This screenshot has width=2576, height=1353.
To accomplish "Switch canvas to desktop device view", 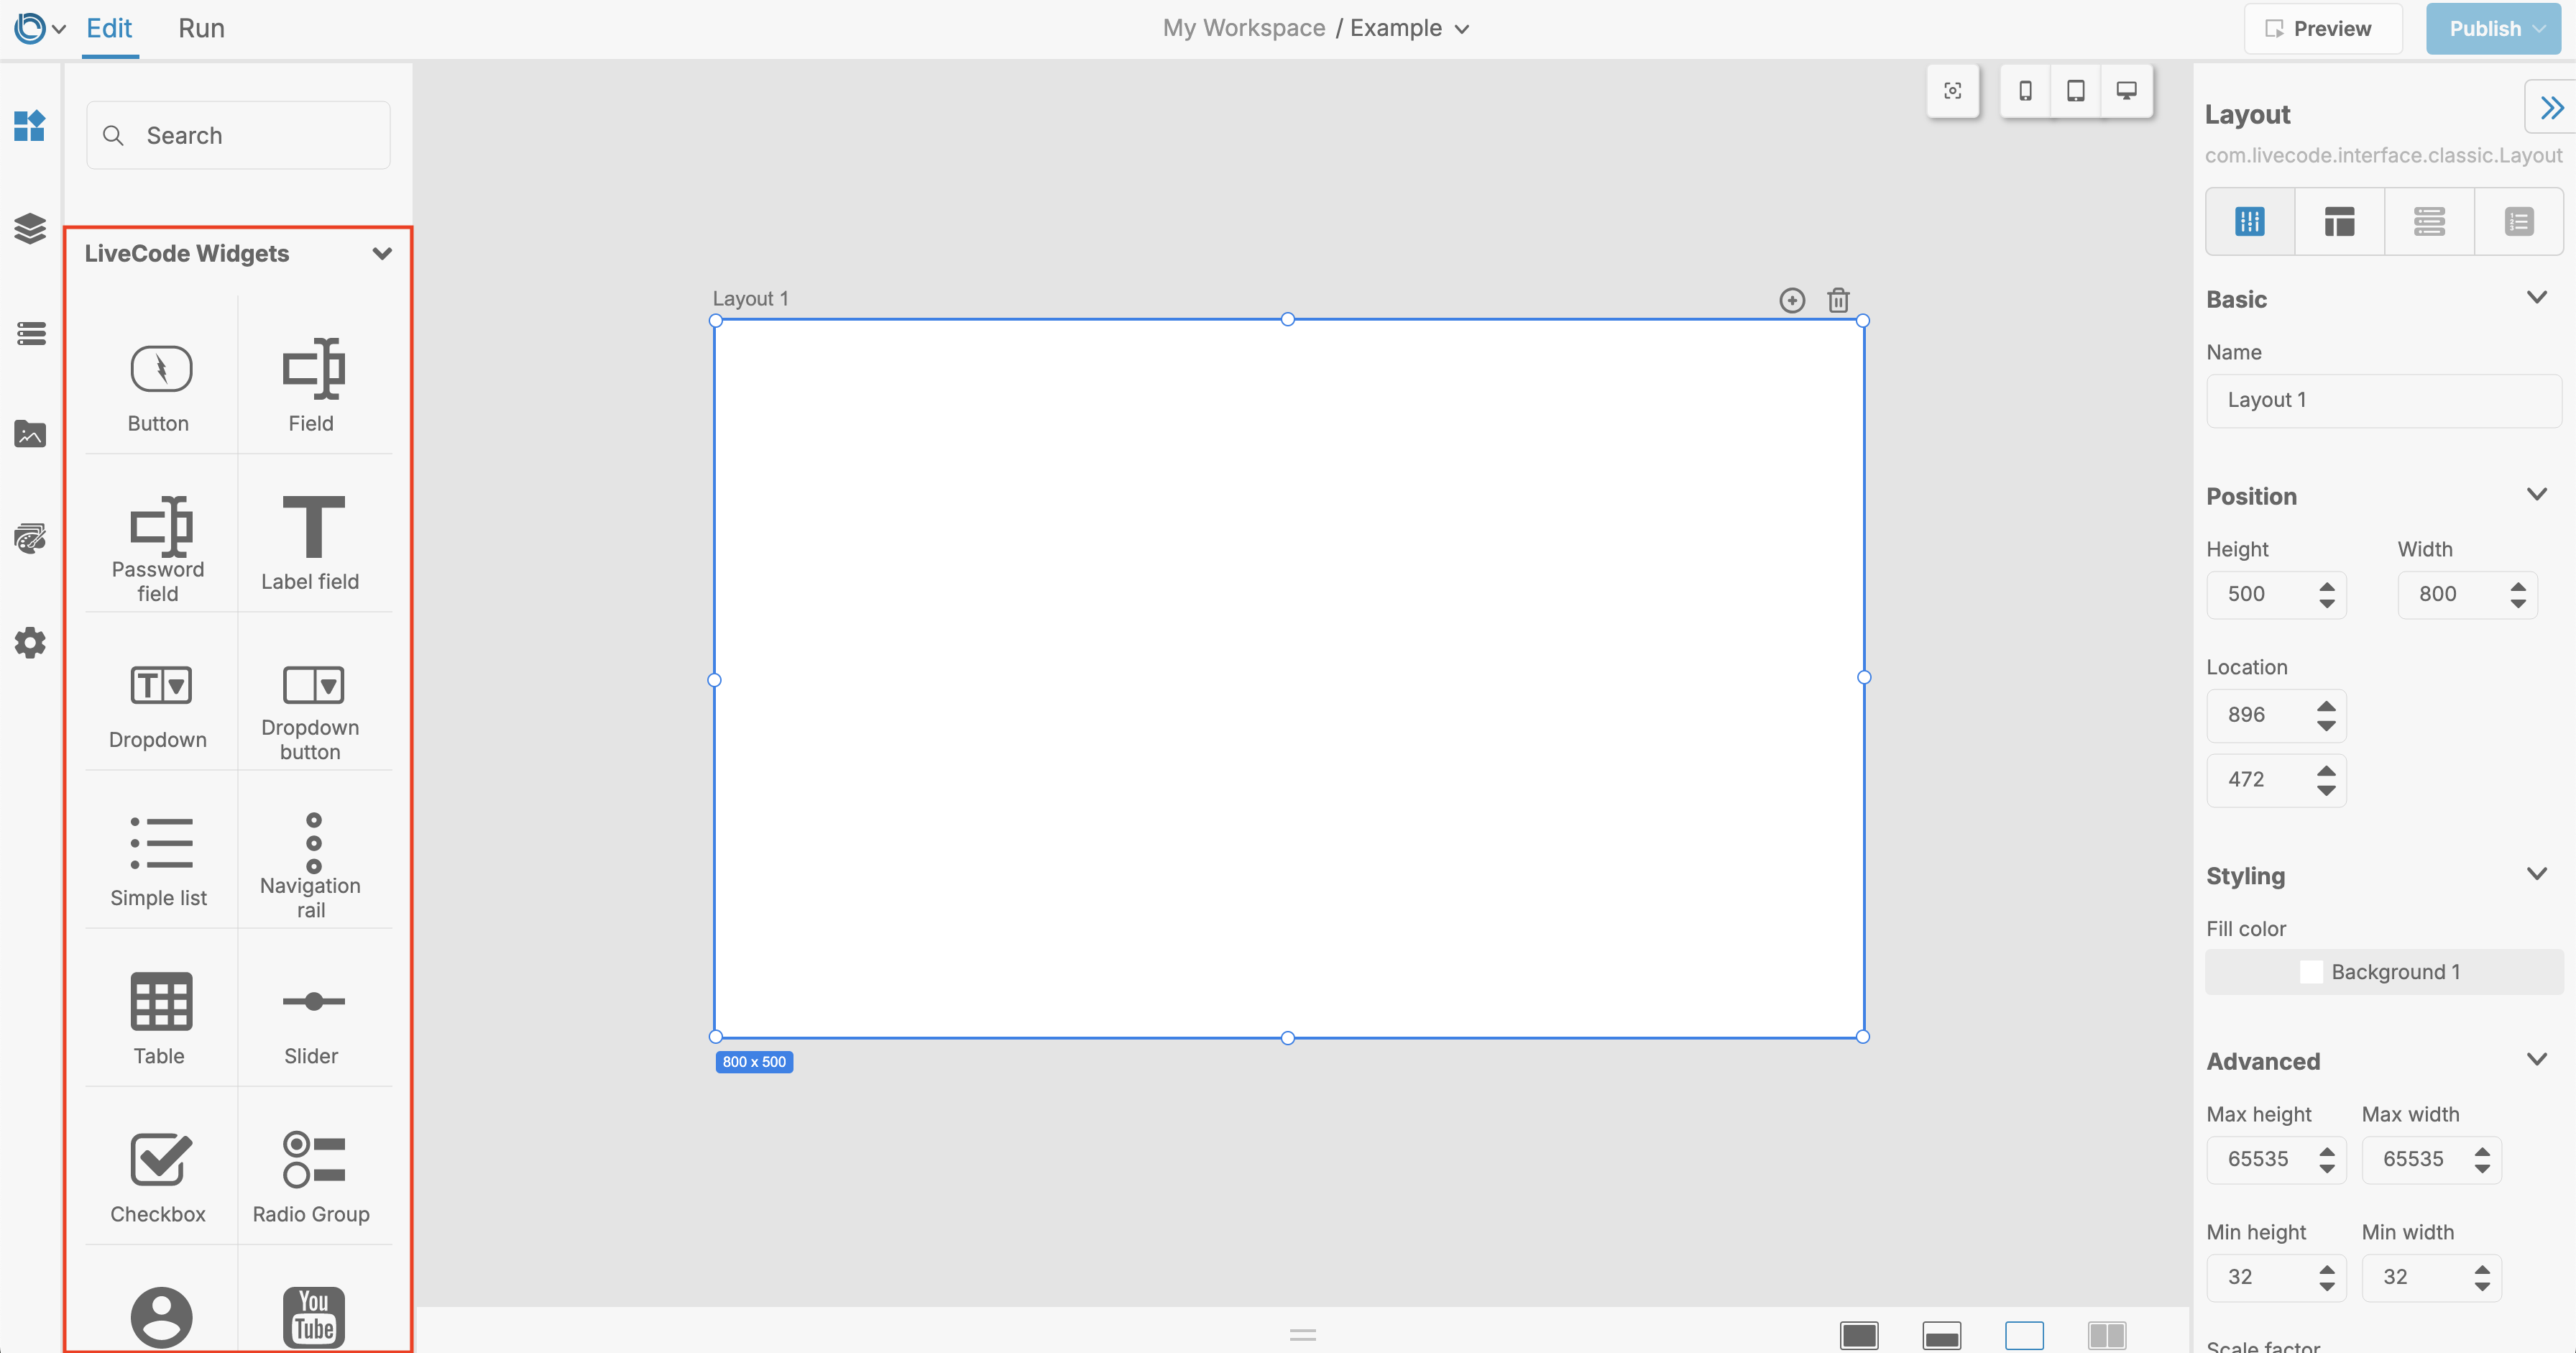I will (x=2127, y=91).
